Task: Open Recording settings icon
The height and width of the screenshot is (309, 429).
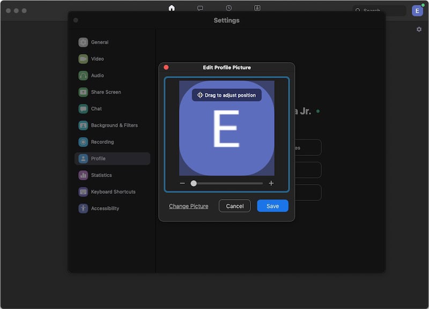Action: 83,142
